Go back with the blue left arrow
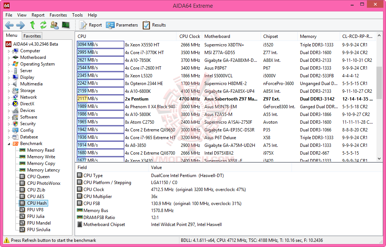The image size is (386, 247). [x=9, y=25]
